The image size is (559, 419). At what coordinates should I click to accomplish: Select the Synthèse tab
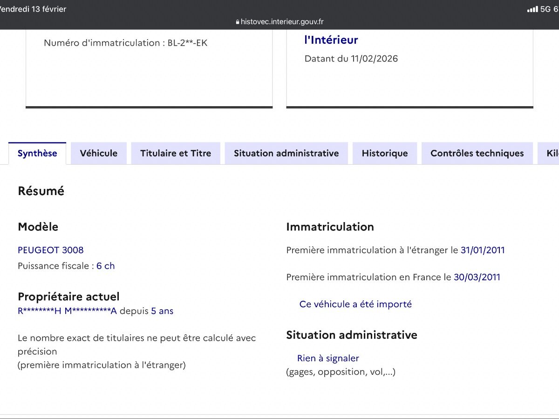[x=37, y=154]
